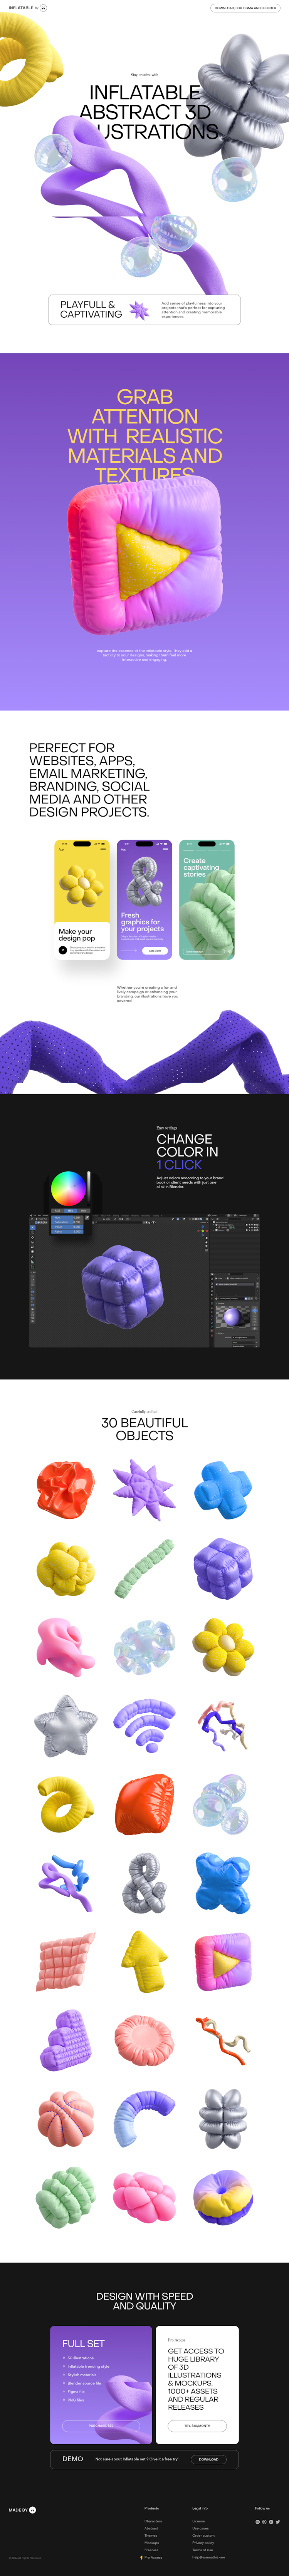Viewport: 289px width, 2576px height.
Task: Open License link under Legal info
Action: point(198,2521)
